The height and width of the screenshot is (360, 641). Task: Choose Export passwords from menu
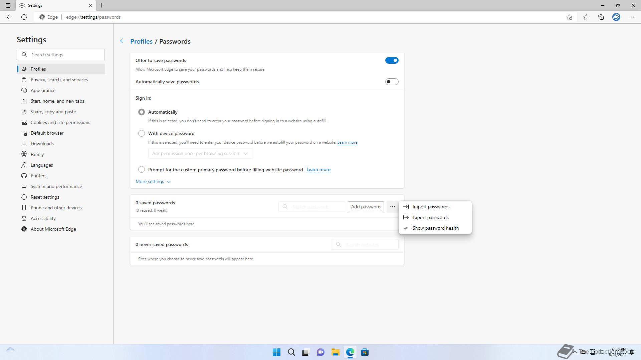coord(435,217)
